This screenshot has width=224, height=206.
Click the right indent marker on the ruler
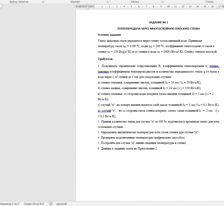pos(218,7)
